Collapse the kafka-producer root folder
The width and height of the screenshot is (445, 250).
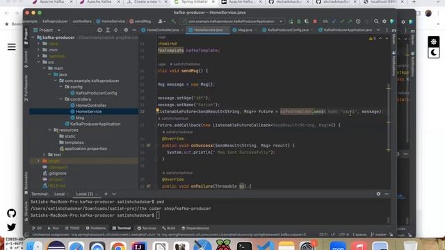(x=33, y=37)
